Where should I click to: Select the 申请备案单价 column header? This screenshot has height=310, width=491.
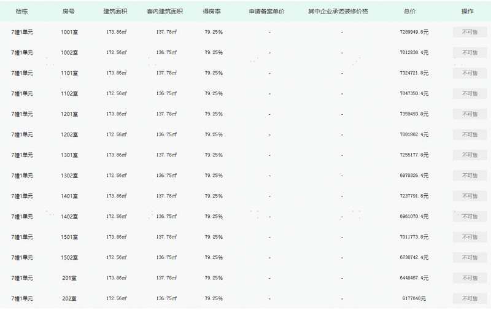click(267, 12)
